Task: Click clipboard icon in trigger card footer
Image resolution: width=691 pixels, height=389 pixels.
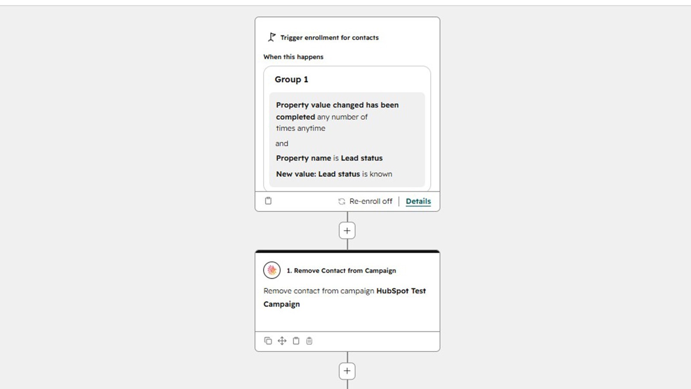Action: coord(268,201)
